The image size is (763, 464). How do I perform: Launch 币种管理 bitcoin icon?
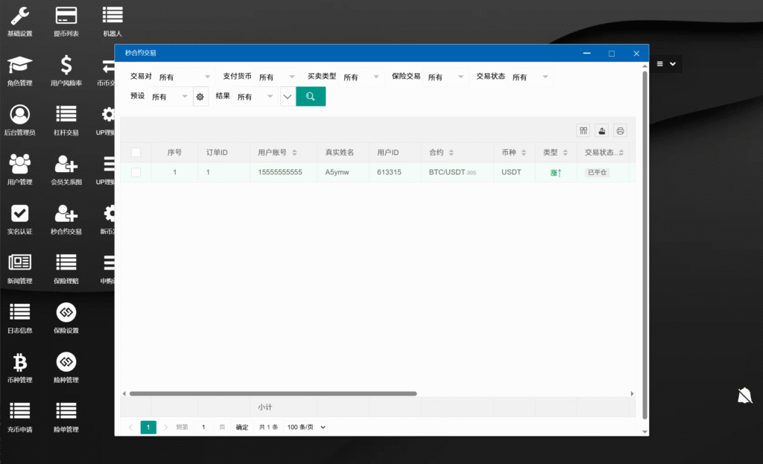point(20,363)
